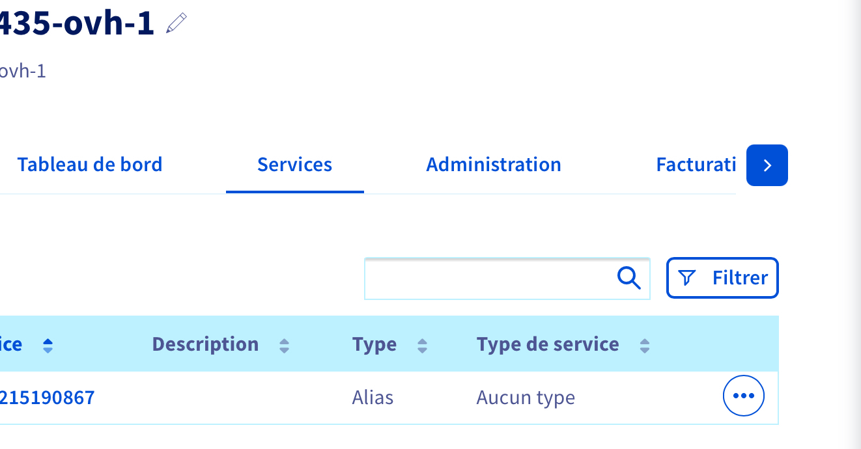The image size is (861, 449).
Task: Select the Alias cell in the row
Action: pyautogui.click(x=373, y=397)
